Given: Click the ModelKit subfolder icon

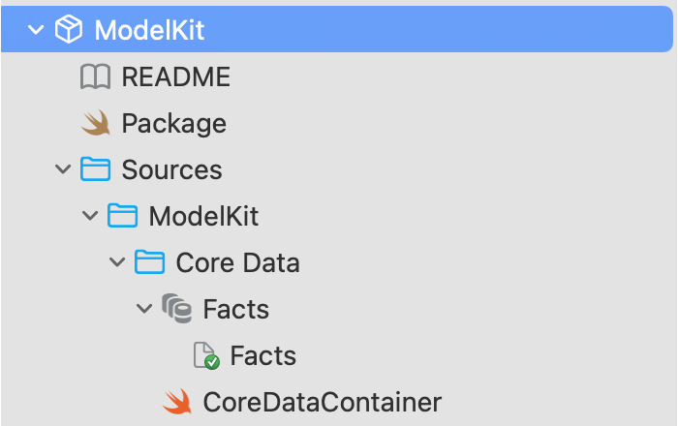Looking at the screenshot, I should click(x=121, y=216).
